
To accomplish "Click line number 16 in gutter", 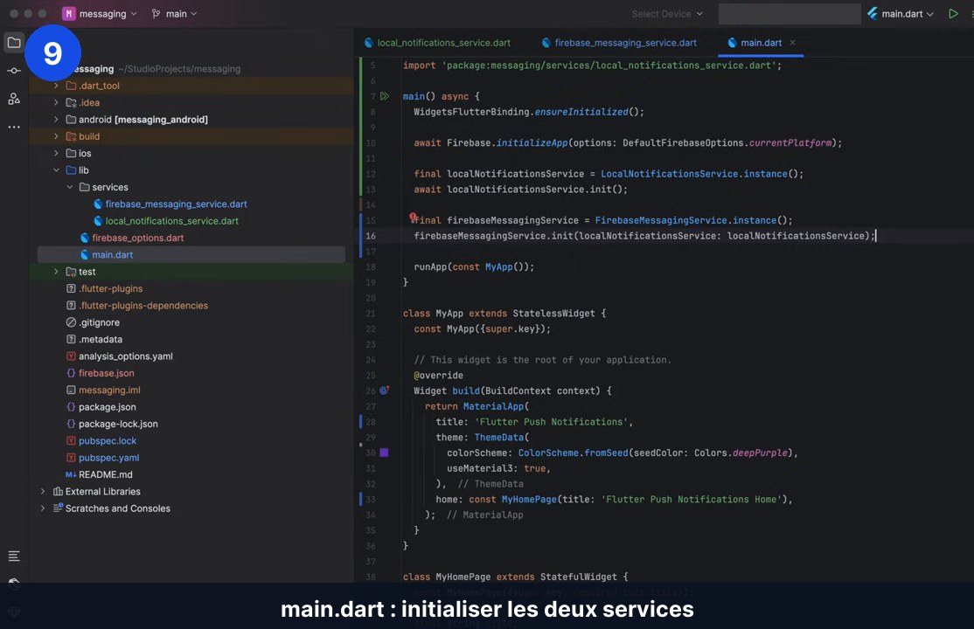I will [370, 236].
